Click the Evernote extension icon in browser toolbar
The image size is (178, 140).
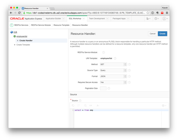pos(157,13)
